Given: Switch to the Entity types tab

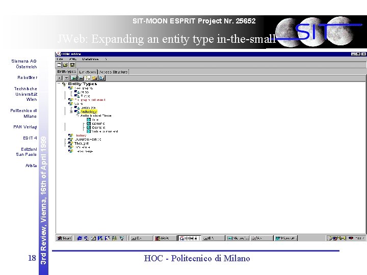Looking at the screenshot, I should [x=67, y=72].
